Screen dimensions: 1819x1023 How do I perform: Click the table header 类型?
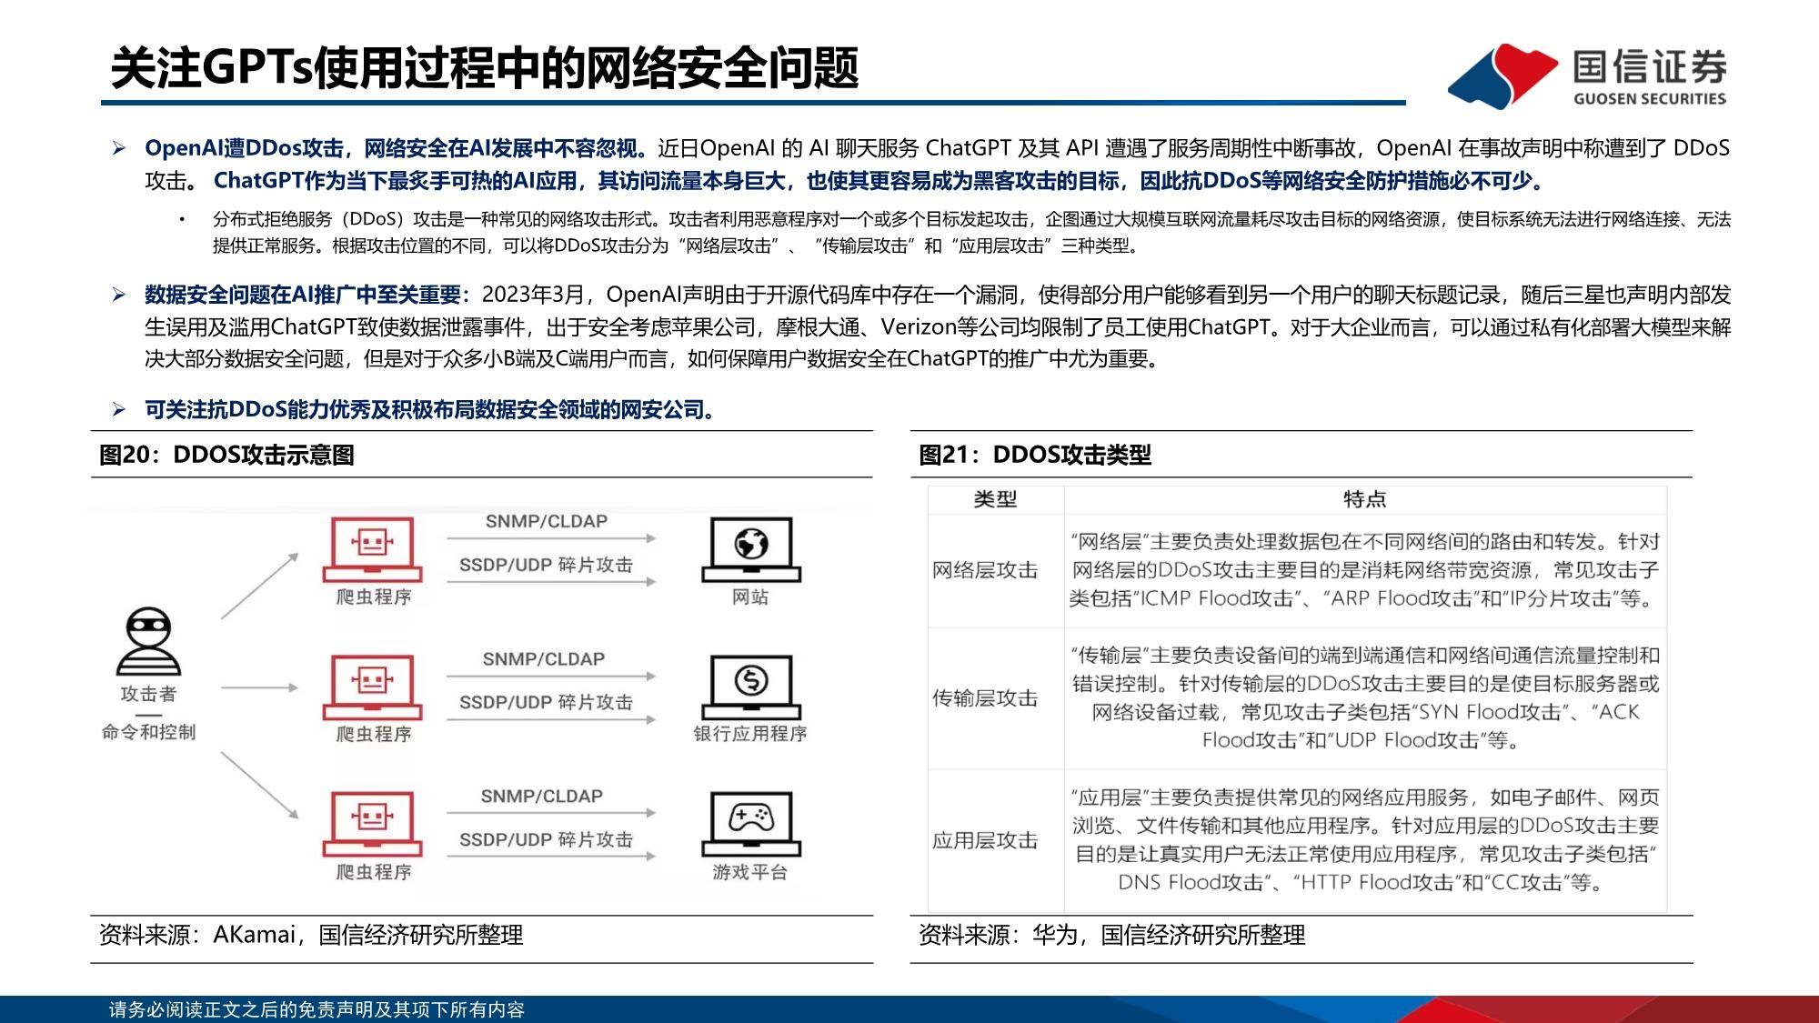click(x=995, y=499)
